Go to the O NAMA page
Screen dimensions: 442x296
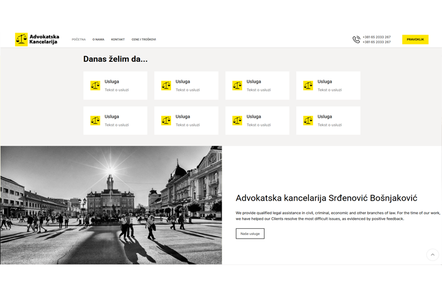98,40
